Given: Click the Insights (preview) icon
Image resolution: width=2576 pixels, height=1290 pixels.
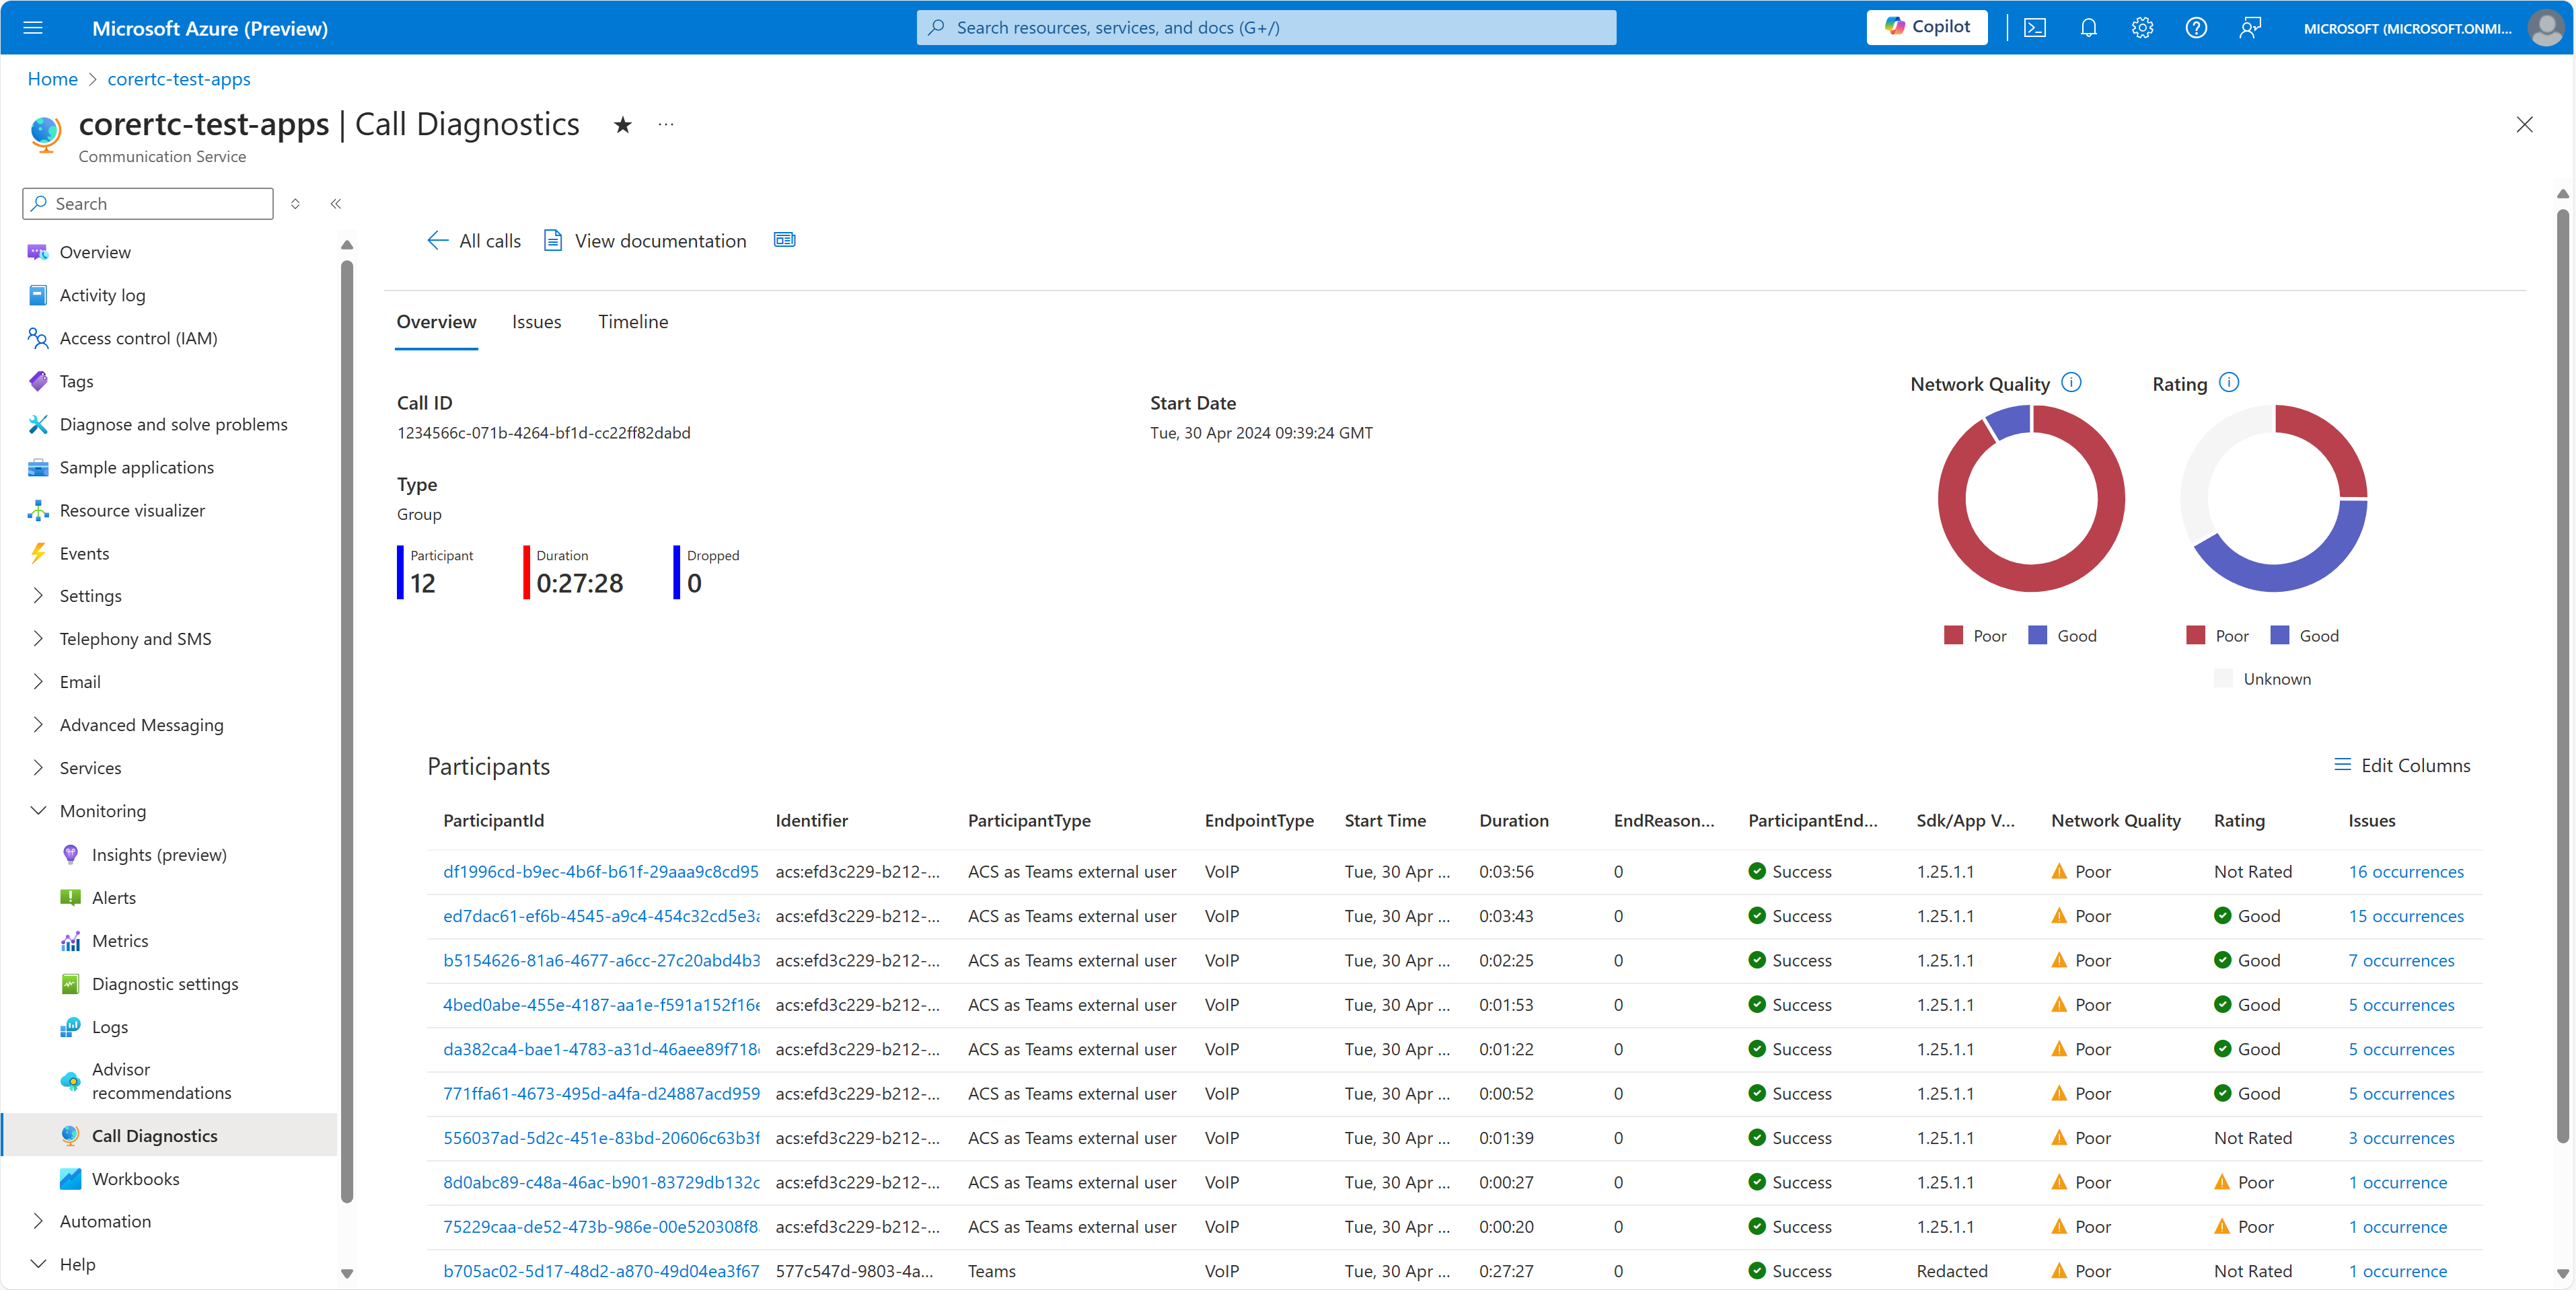Looking at the screenshot, I should click(69, 854).
